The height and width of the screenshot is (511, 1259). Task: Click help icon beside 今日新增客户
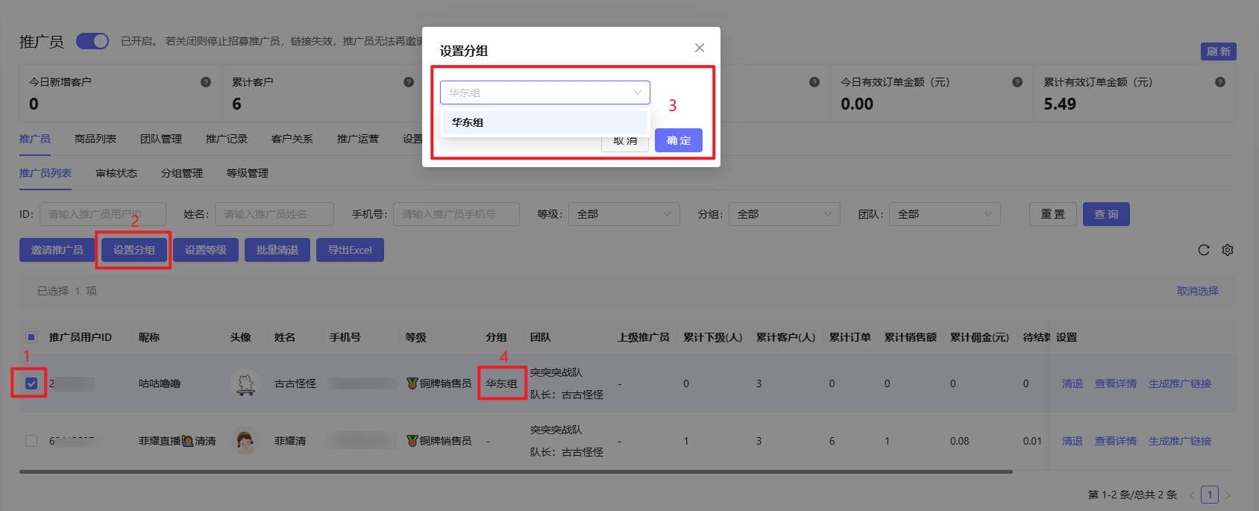tap(206, 82)
